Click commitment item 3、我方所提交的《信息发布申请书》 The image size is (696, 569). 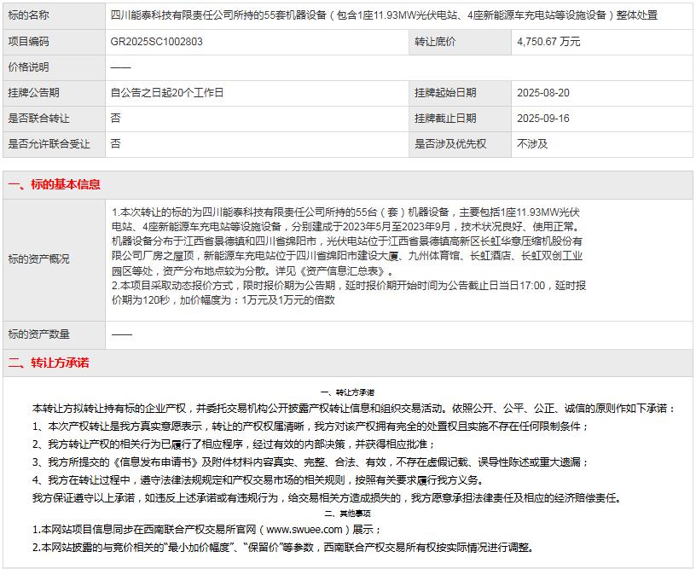(x=310, y=462)
